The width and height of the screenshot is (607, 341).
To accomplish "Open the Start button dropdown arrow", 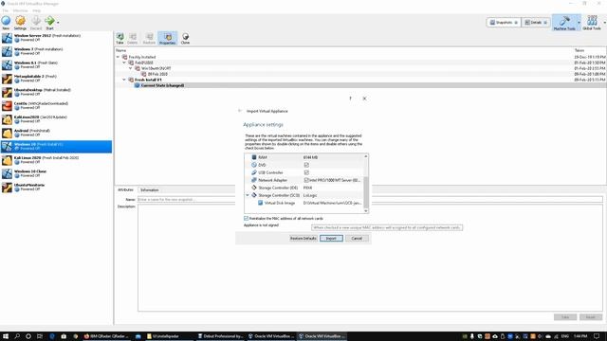I will click(x=58, y=23).
